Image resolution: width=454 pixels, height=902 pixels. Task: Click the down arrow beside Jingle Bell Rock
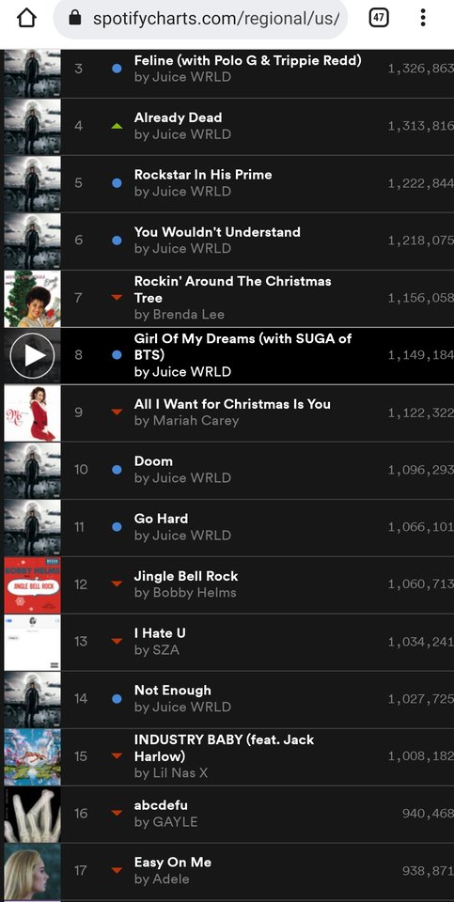117,583
